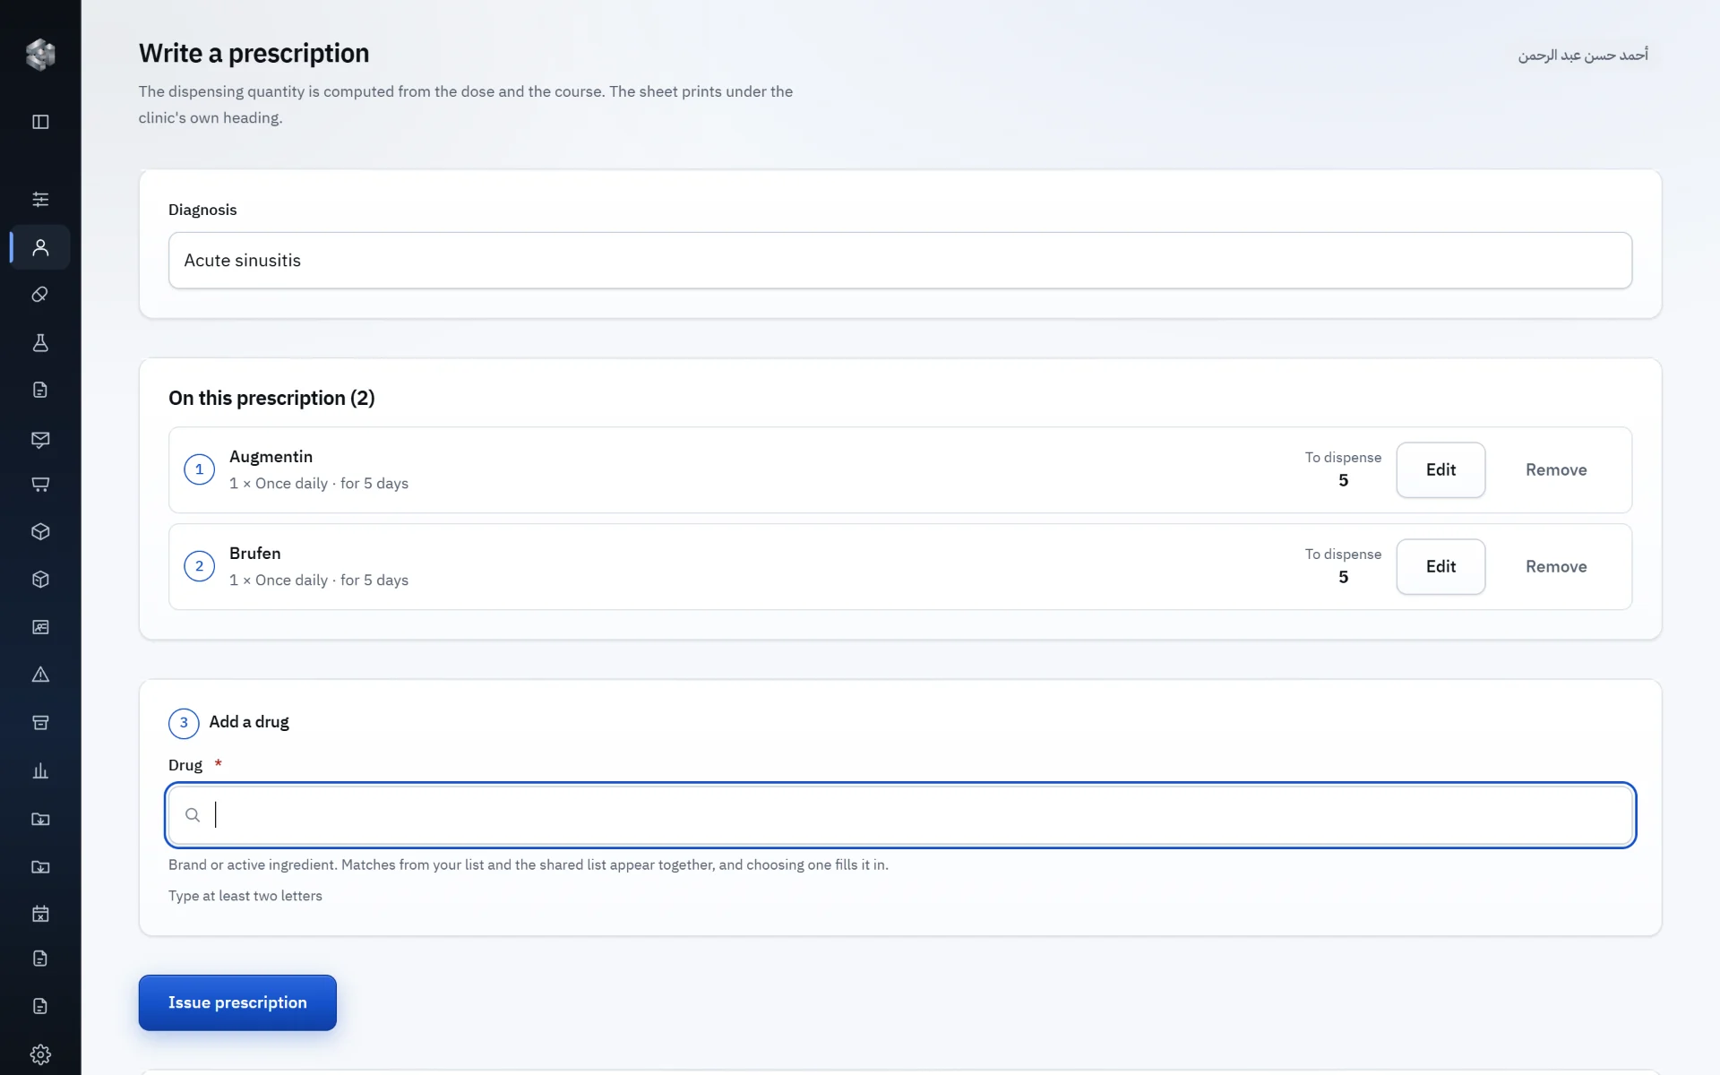This screenshot has height=1075, width=1720.
Task: Open the gear settings icon
Action: [x=40, y=1054]
